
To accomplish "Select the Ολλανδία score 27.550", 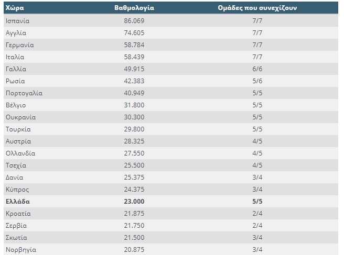I will tap(134, 153).
